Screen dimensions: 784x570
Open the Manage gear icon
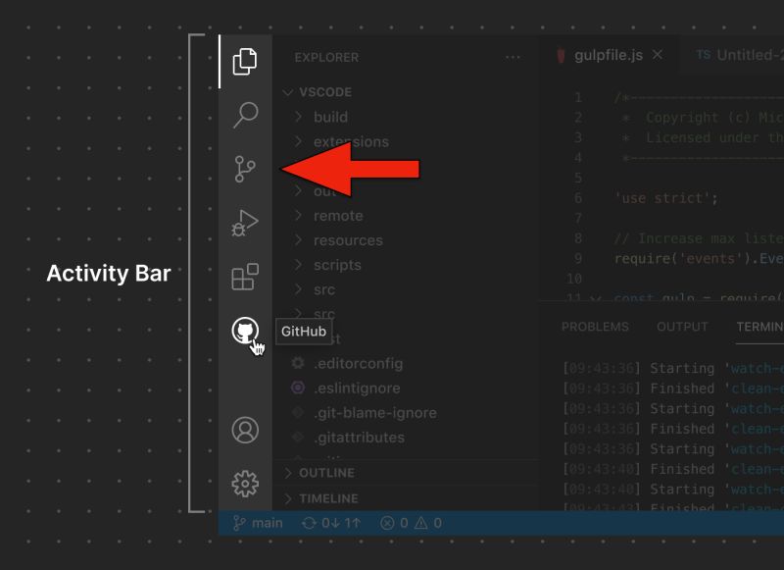(245, 484)
